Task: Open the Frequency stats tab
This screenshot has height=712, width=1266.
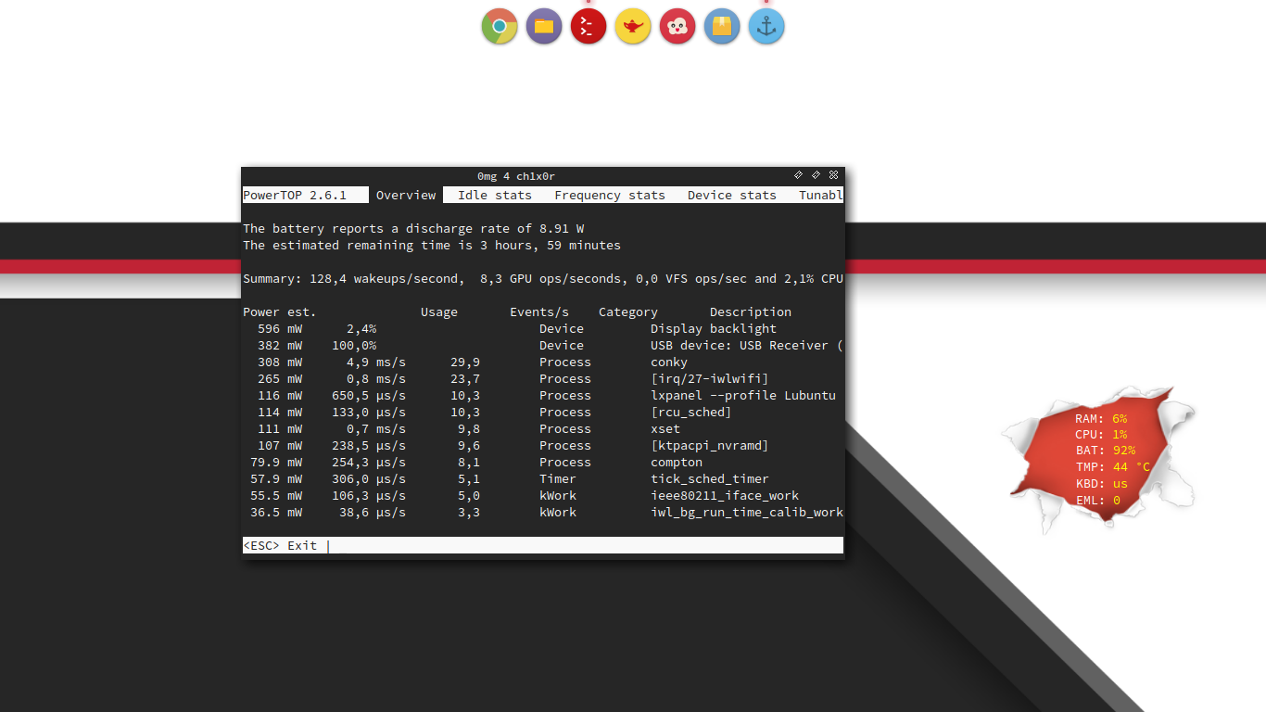Action: coord(610,195)
